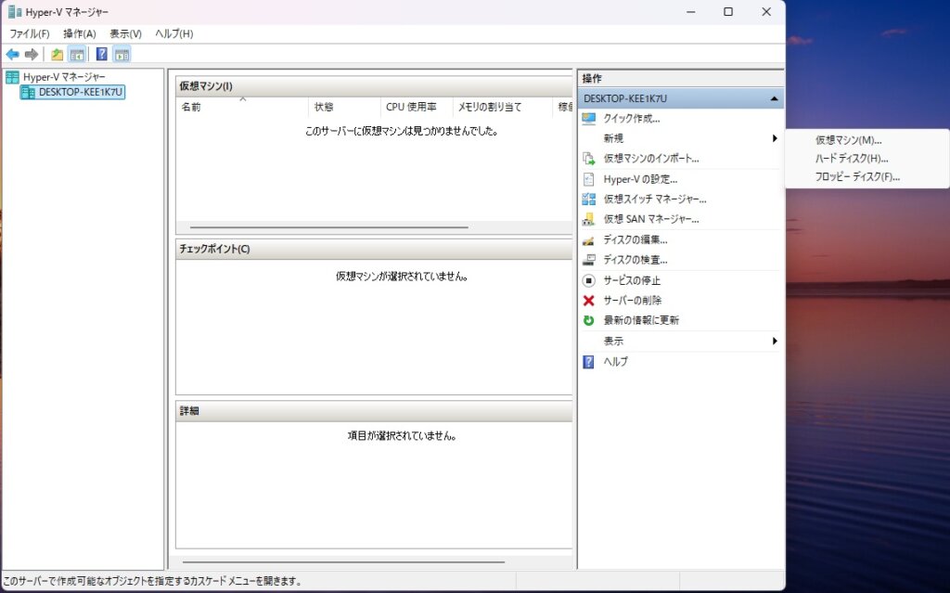Click the 仮想マシン(I) section header
The width and height of the screenshot is (950, 593).
pyautogui.click(x=375, y=86)
